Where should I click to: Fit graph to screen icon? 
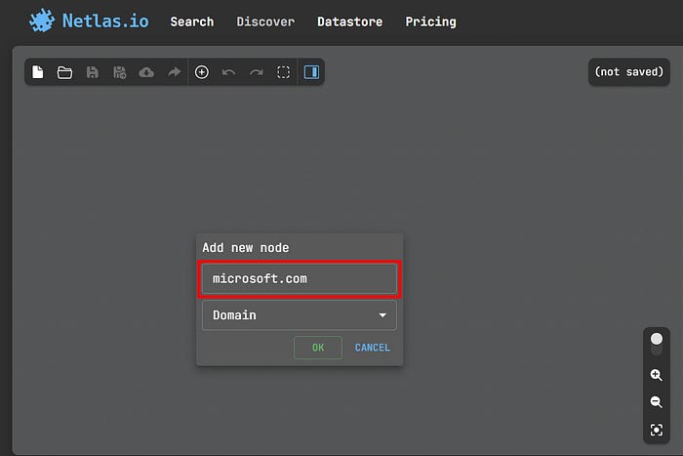[657, 431]
